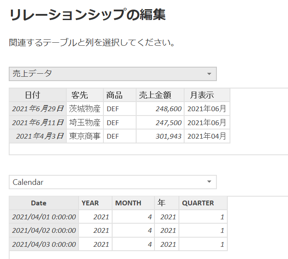Click the 301,943 sales amount cell
Screen dimensions: 288x259
[x=160, y=136]
